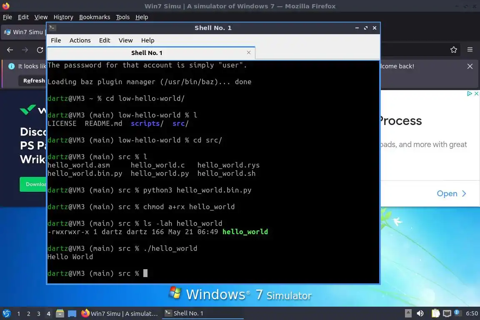Open the volume speaker tray icon

coord(420,313)
